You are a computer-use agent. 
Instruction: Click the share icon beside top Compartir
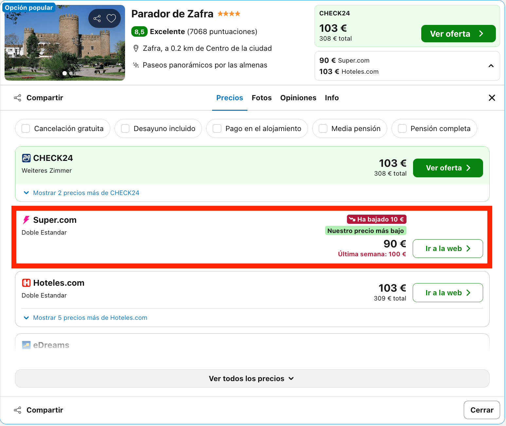coord(18,98)
